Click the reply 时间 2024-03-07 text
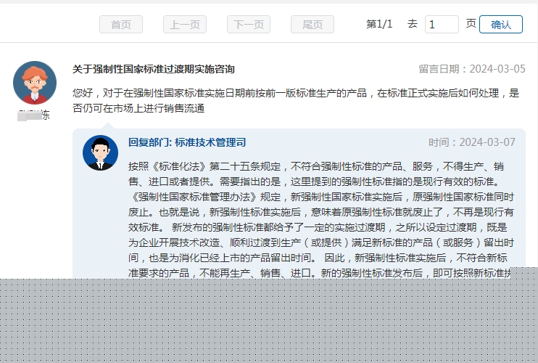This screenshot has height=363, width=538. 471,142
